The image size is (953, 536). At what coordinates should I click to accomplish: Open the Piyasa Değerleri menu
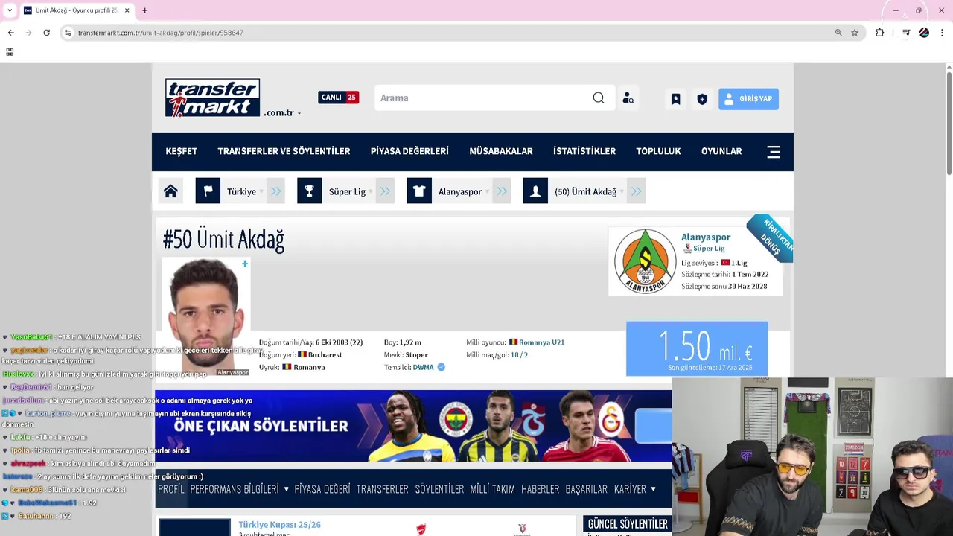[409, 151]
